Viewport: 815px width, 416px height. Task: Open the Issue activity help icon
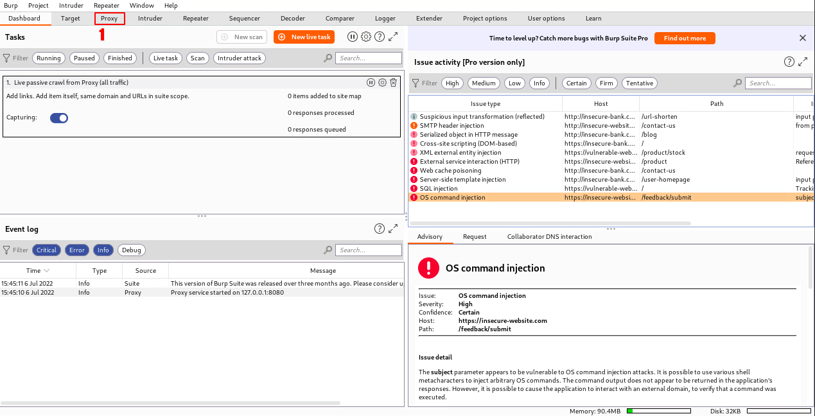(789, 62)
